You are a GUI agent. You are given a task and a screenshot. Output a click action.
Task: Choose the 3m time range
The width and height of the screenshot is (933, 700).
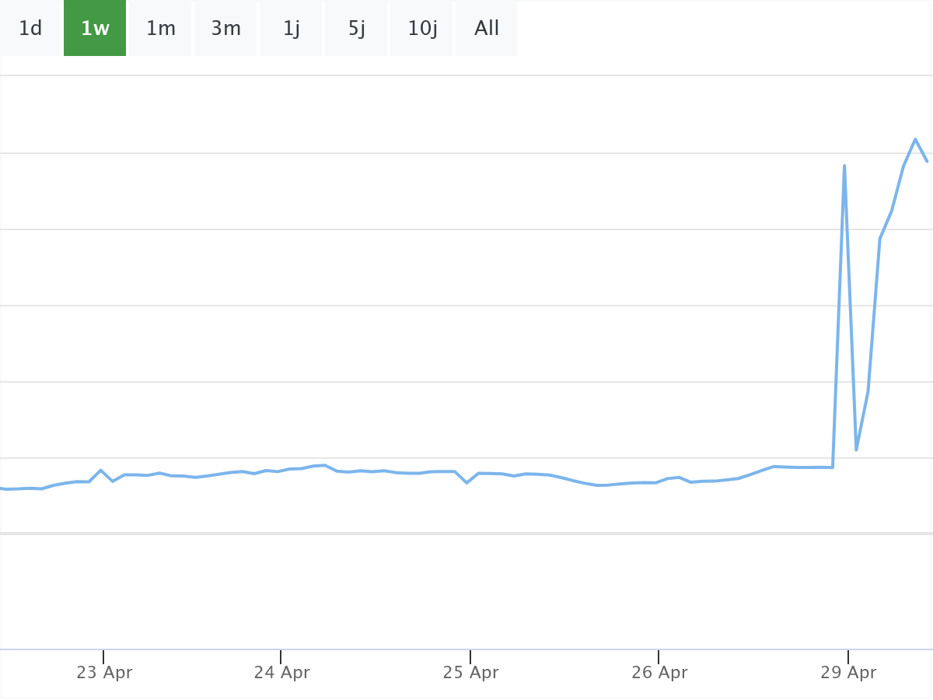pos(226,29)
